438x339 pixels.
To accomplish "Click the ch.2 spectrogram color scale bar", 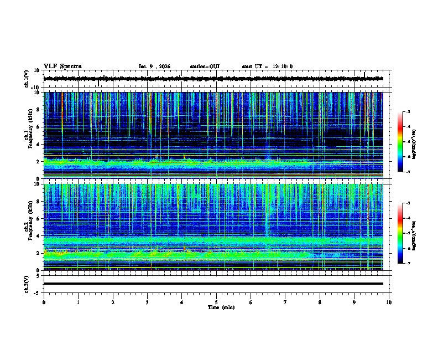I will click(400, 233).
